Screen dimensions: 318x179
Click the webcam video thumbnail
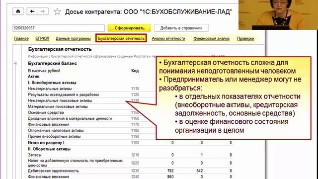(x=278, y=15)
